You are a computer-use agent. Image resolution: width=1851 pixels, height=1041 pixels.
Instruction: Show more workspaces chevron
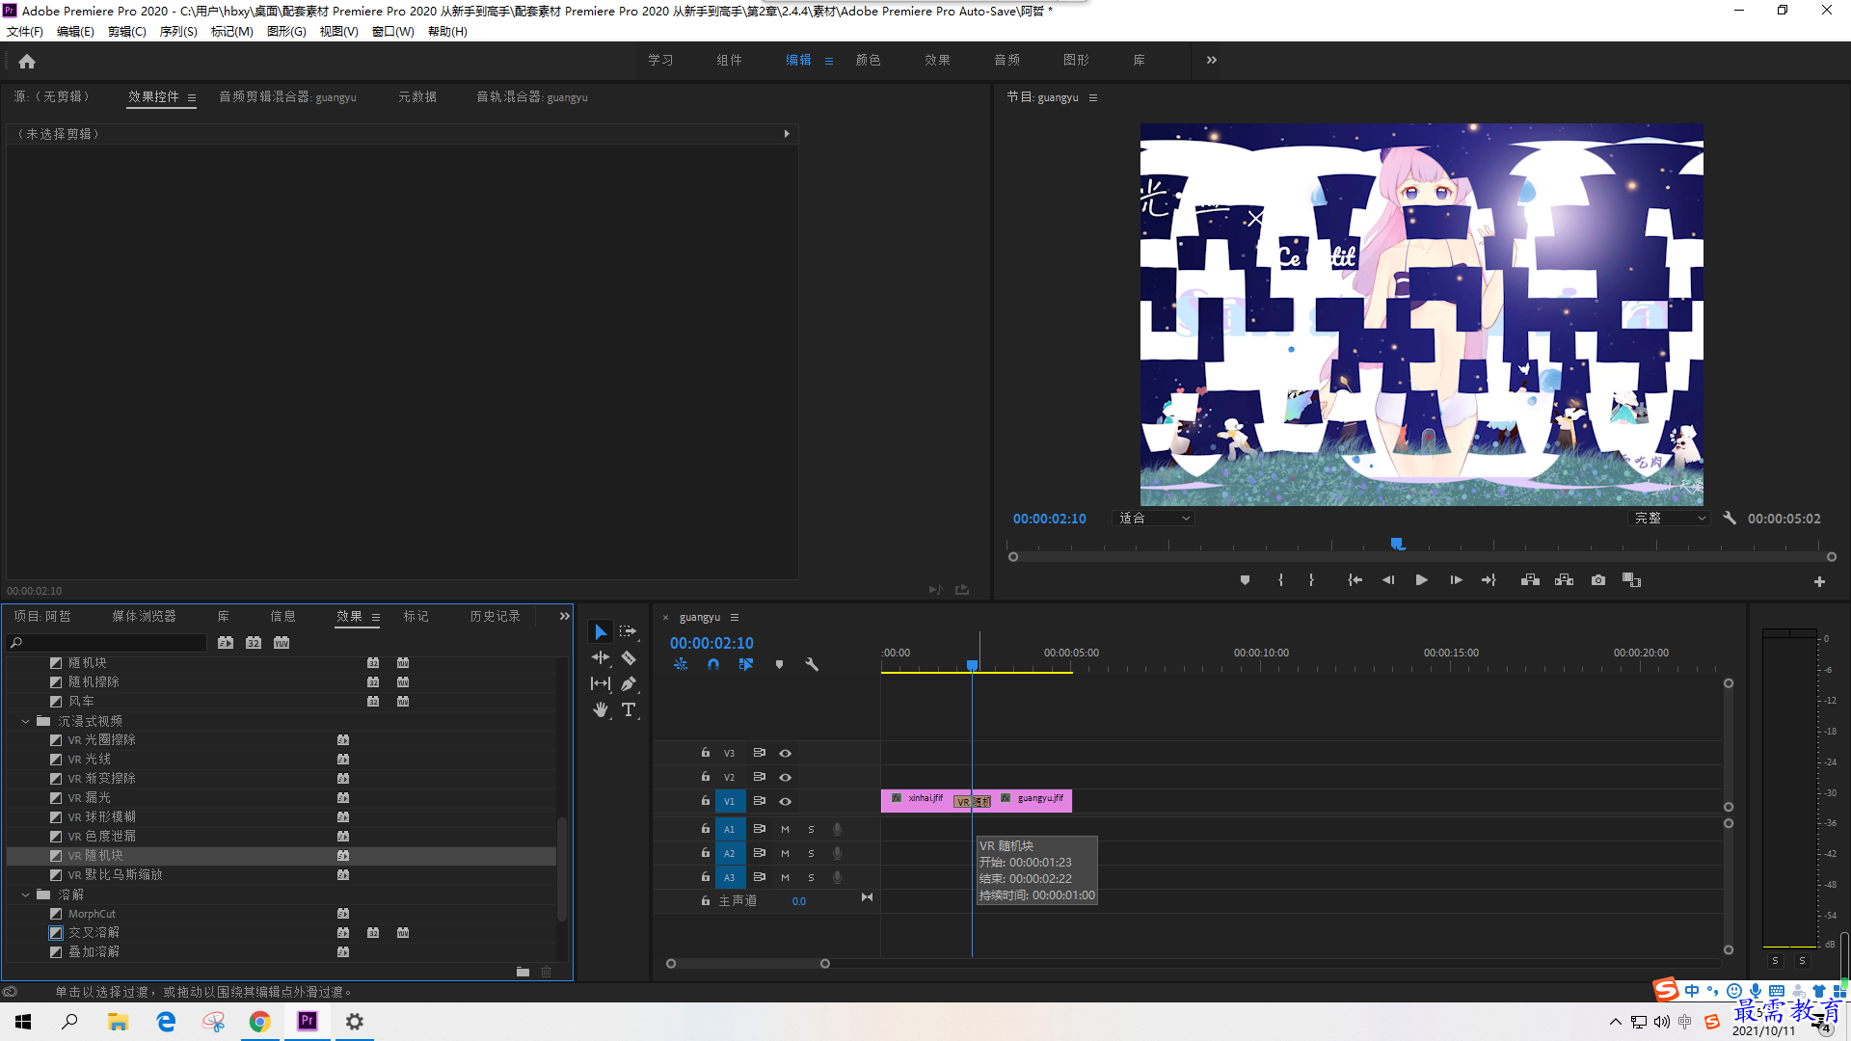point(1212,60)
